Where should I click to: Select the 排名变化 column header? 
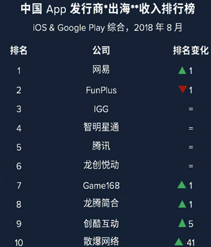coord(191,51)
